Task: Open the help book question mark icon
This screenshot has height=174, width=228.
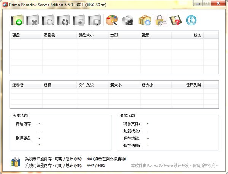Action: coord(176,21)
